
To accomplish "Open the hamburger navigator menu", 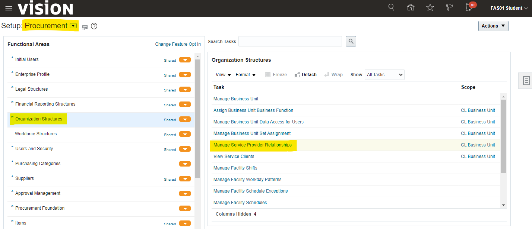I will (9, 8).
